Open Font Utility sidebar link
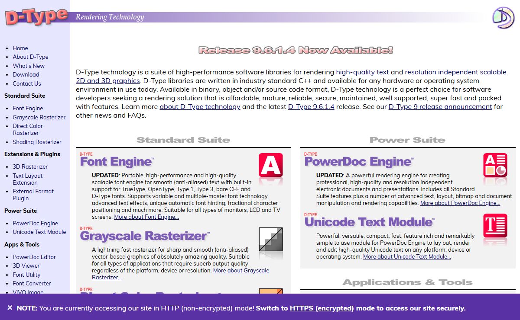Viewport: 520px width, 320px height. [26, 275]
